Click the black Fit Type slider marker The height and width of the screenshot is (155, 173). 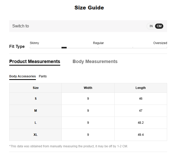pyautogui.click(x=64, y=48)
